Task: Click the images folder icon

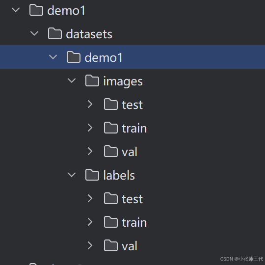Action: [92, 81]
